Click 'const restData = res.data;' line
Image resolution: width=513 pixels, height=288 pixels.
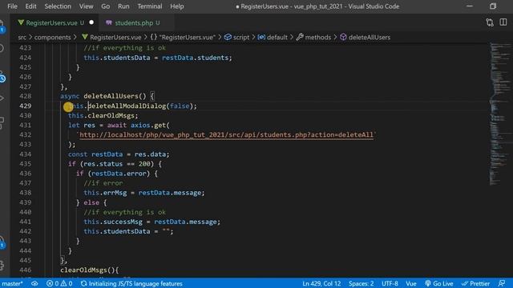tap(119, 154)
